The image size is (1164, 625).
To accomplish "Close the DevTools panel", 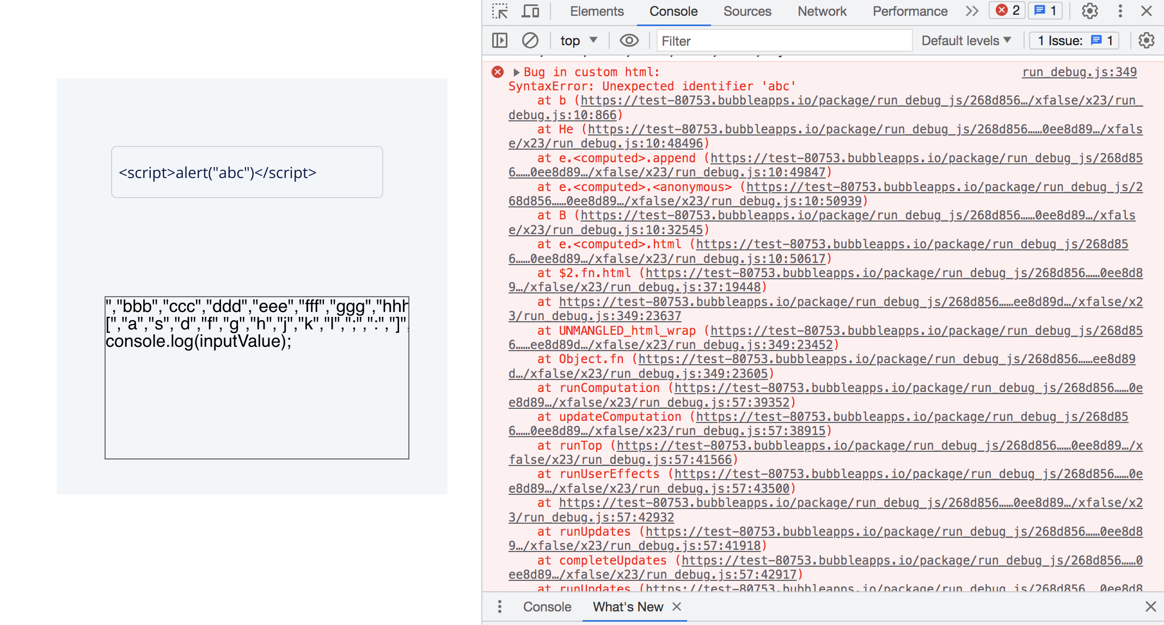I will pos(1147,11).
